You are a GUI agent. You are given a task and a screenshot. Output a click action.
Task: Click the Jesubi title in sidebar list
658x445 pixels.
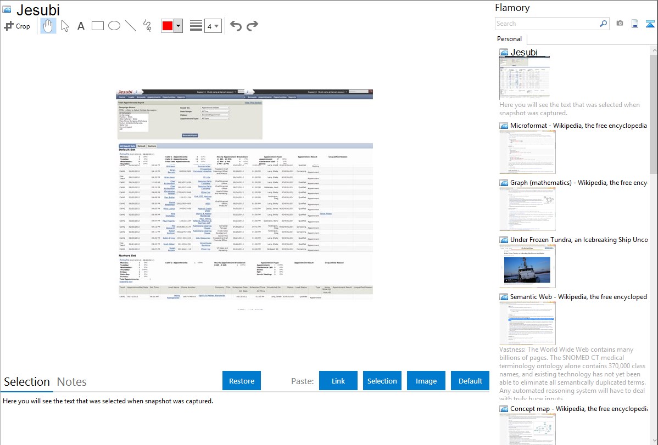tap(524, 53)
